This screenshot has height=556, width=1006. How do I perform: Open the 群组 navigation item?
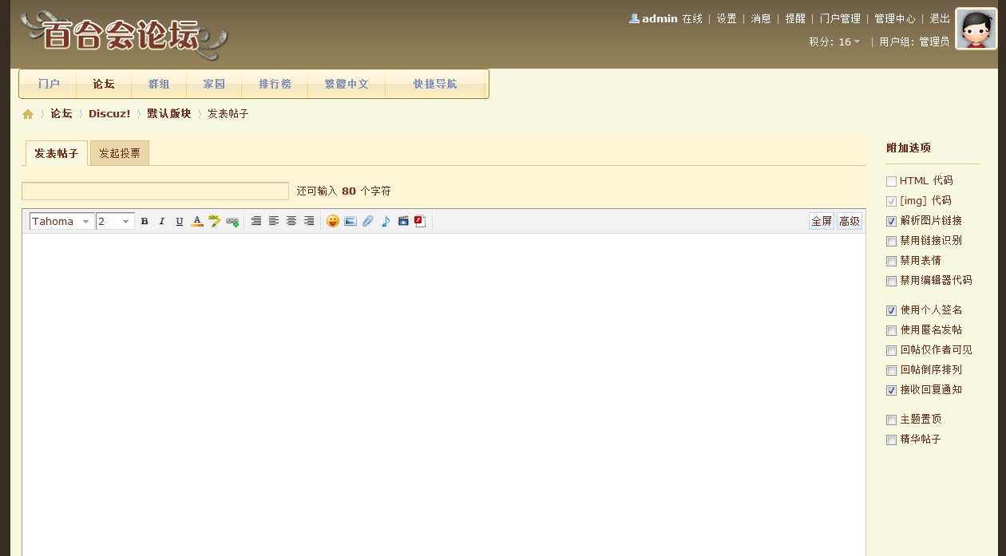click(x=159, y=84)
